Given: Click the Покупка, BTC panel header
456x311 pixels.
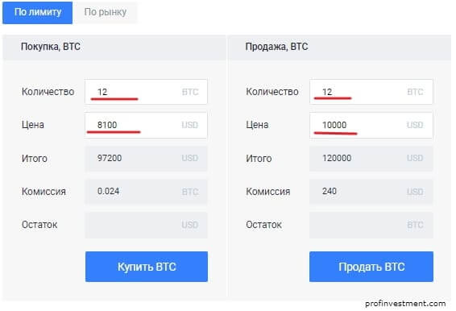Looking at the screenshot, I should coord(114,48).
